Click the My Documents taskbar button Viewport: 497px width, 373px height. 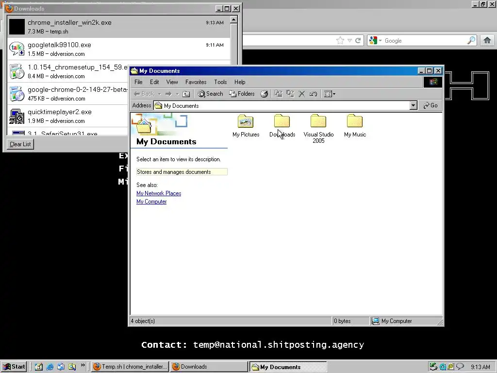288,367
